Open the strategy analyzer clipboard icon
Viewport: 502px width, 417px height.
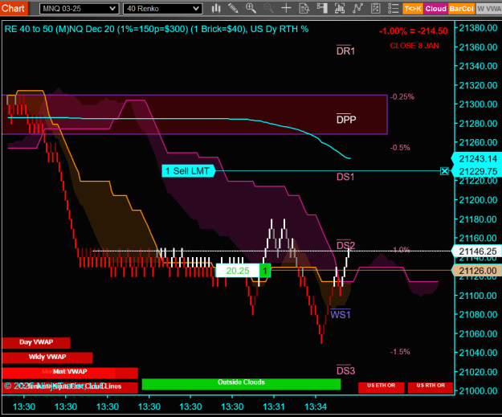[375, 8]
